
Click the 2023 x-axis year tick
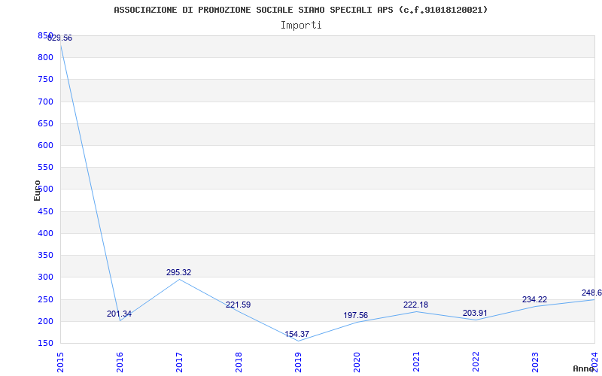[x=535, y=361]
